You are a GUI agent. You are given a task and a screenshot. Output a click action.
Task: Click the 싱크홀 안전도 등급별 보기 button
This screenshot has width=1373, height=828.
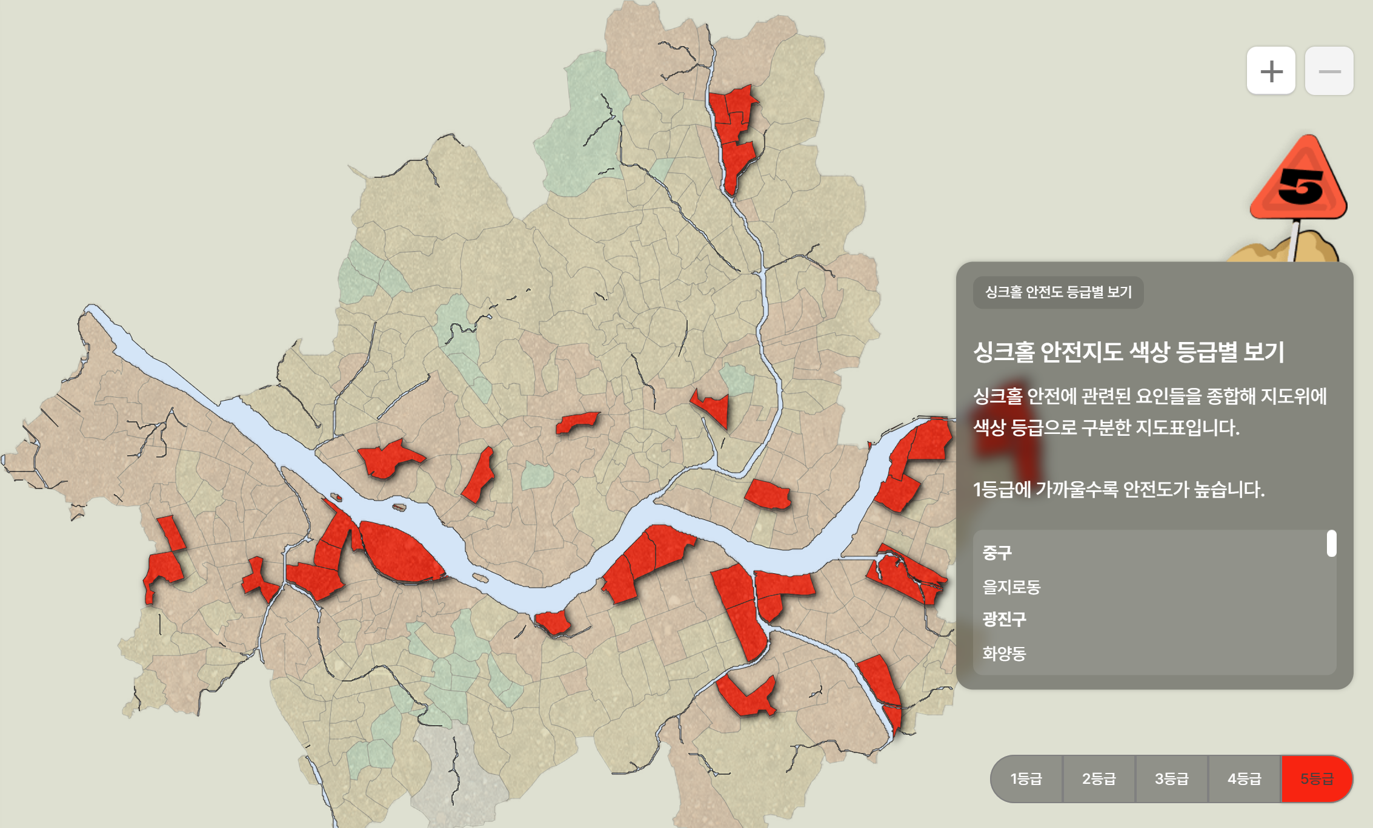tap(1058, 292)
